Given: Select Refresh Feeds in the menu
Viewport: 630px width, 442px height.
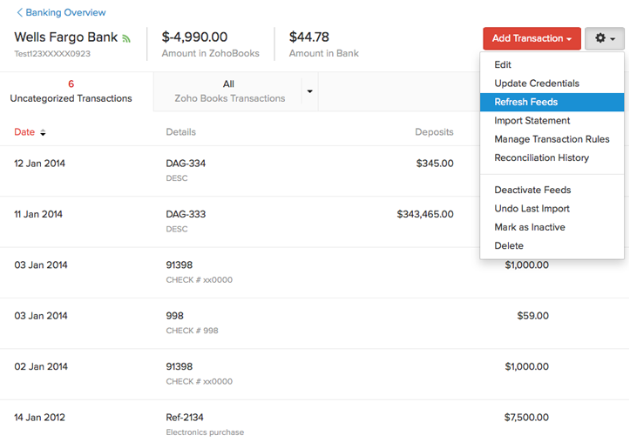Looking at the screenshot, I should (x=525, y=103).
